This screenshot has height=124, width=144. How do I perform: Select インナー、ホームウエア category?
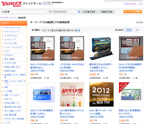click(x=13, y=47)
